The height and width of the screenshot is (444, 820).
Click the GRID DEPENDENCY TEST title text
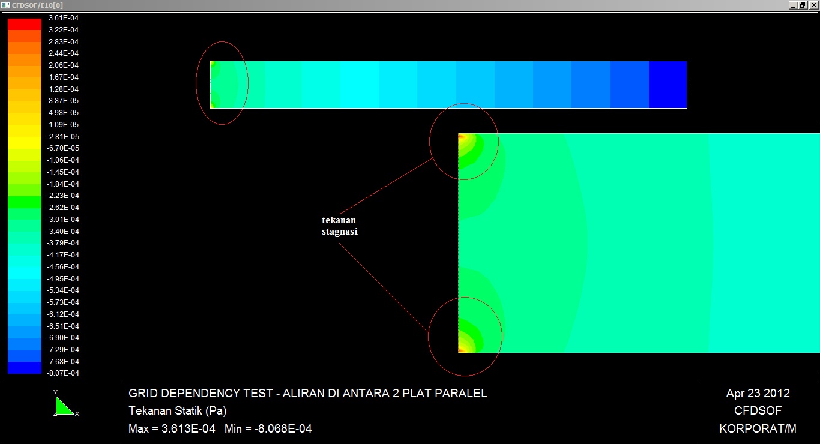307,393
